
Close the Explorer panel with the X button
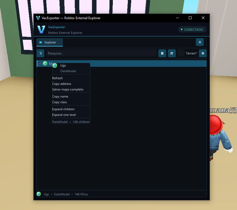point(200,42)
